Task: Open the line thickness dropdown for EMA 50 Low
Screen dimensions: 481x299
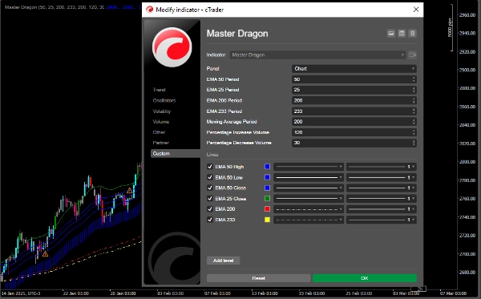Action: [382, 177]
